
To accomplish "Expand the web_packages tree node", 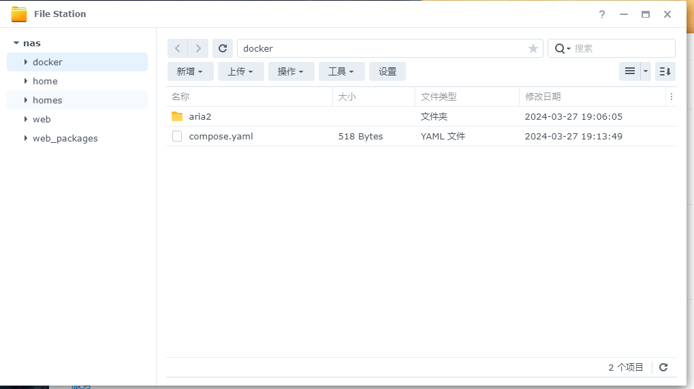I will [26, 138].
